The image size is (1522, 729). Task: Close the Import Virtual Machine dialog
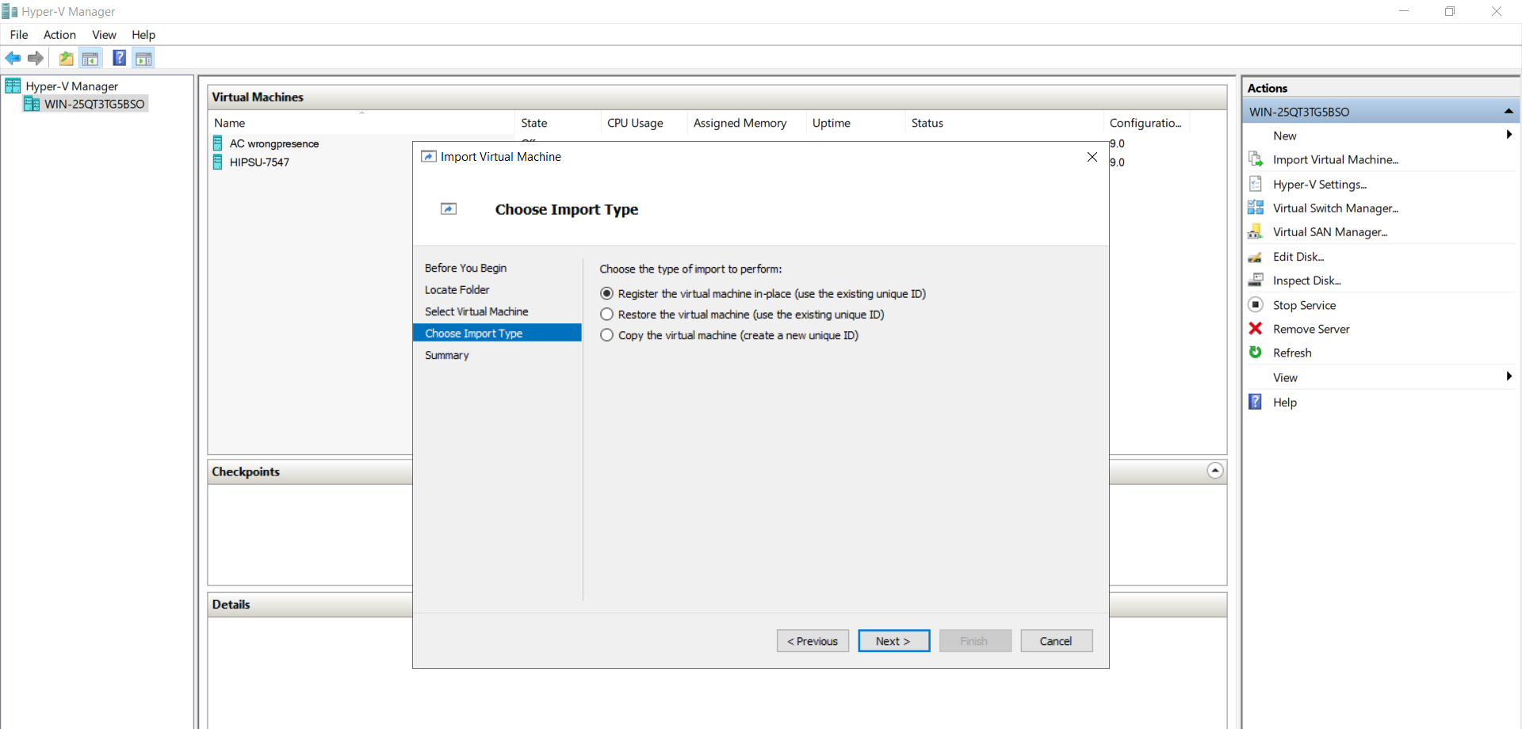(1092, 157)
